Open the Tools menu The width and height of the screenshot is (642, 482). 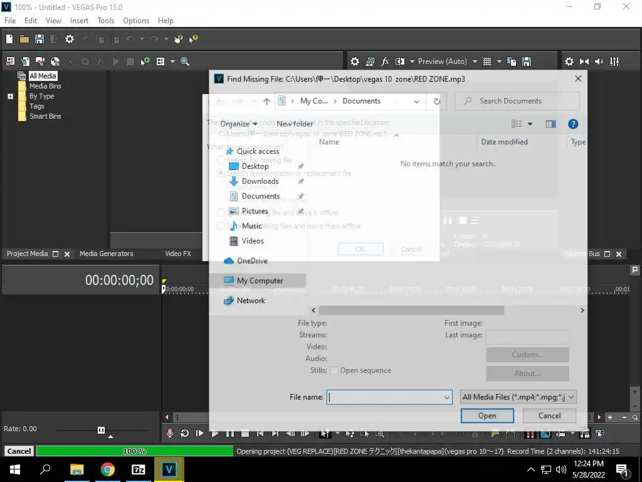coord(105,21)
